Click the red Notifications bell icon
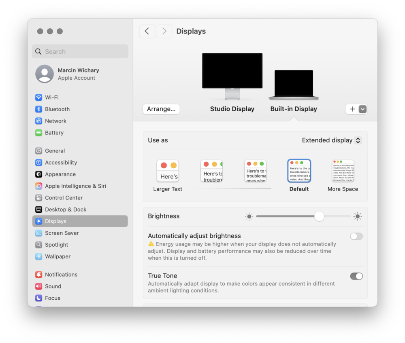This screenshot has width=405, height=343. tap(39, 274)
